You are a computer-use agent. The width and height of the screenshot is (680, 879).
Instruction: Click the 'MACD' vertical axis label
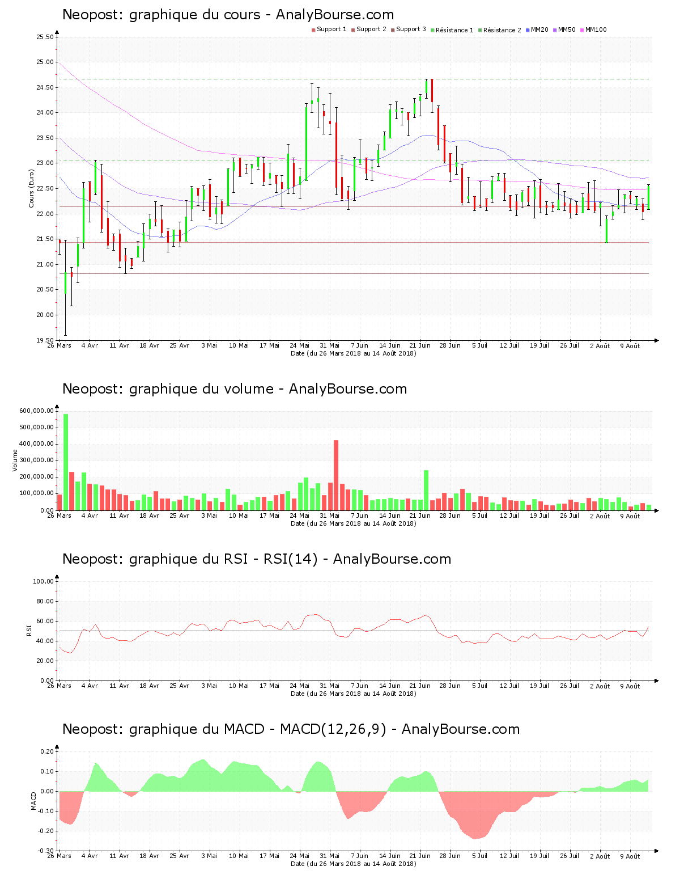click(x=33, y=801)
